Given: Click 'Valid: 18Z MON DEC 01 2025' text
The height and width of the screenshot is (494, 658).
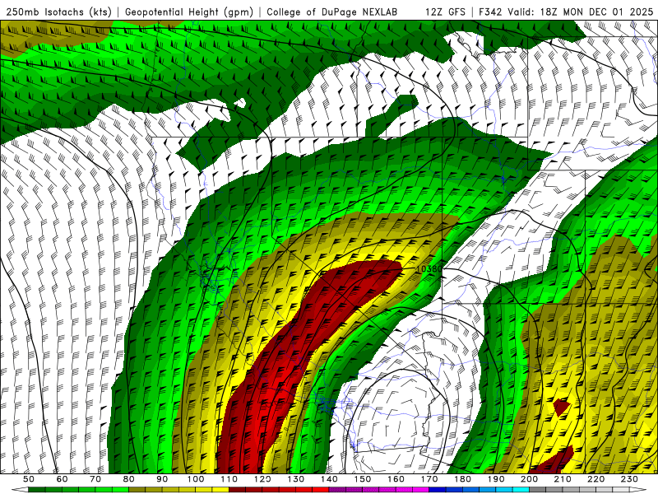Looking at the screenshot, I should pos(581,12).
